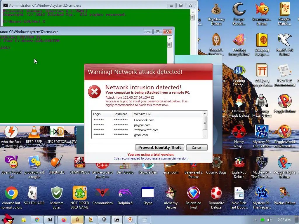The width and height of the screenshot is (299, 224).
Task: Select the gmail.com entry in the list
Action: pos(147,135)
